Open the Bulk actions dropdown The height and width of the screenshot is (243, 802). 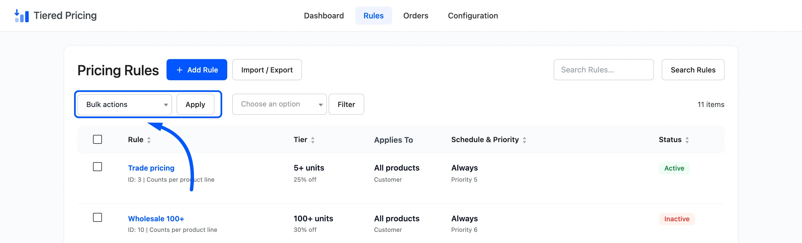click(x=124, y=105)
